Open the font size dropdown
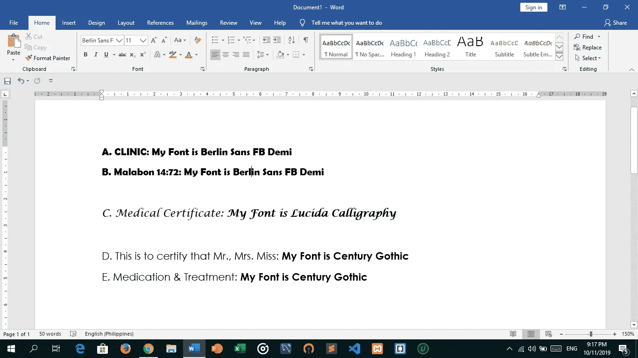 tap(143, 41)
